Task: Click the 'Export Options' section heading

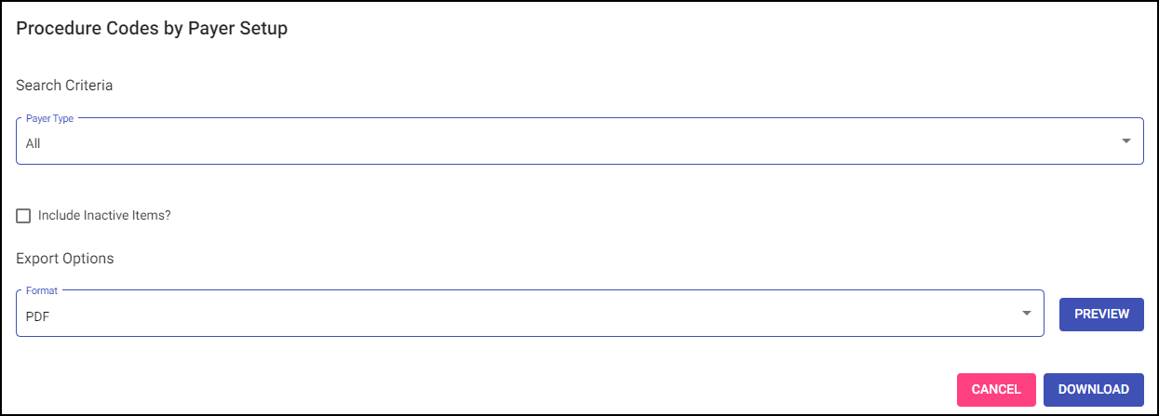Action: [64, 258]
